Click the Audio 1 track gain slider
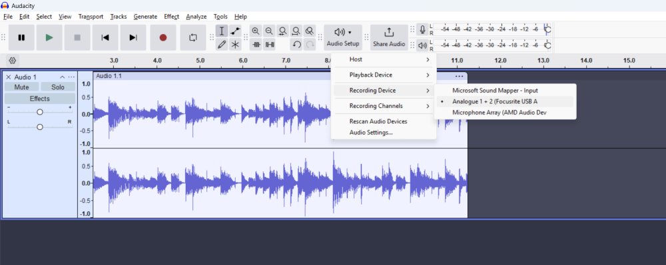Screen dimensions: 666x265 click(40, 112)
